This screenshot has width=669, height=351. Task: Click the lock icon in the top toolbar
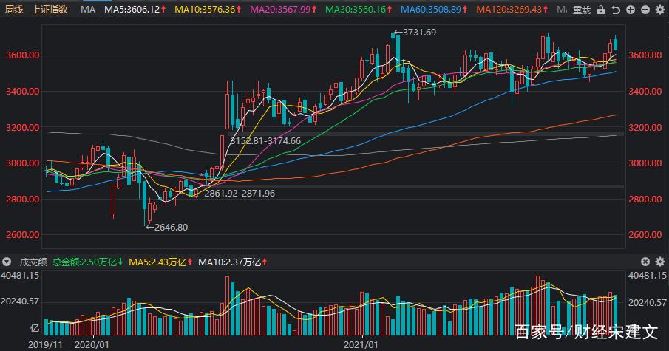tap(602, 10)
